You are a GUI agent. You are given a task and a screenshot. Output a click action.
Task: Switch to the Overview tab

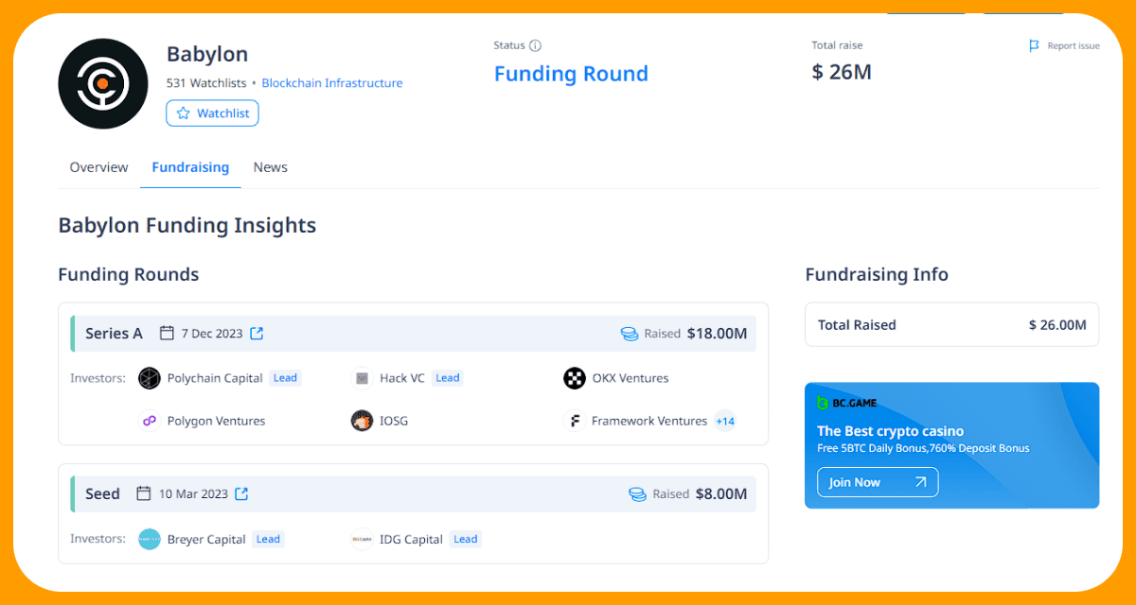[98, 167]
